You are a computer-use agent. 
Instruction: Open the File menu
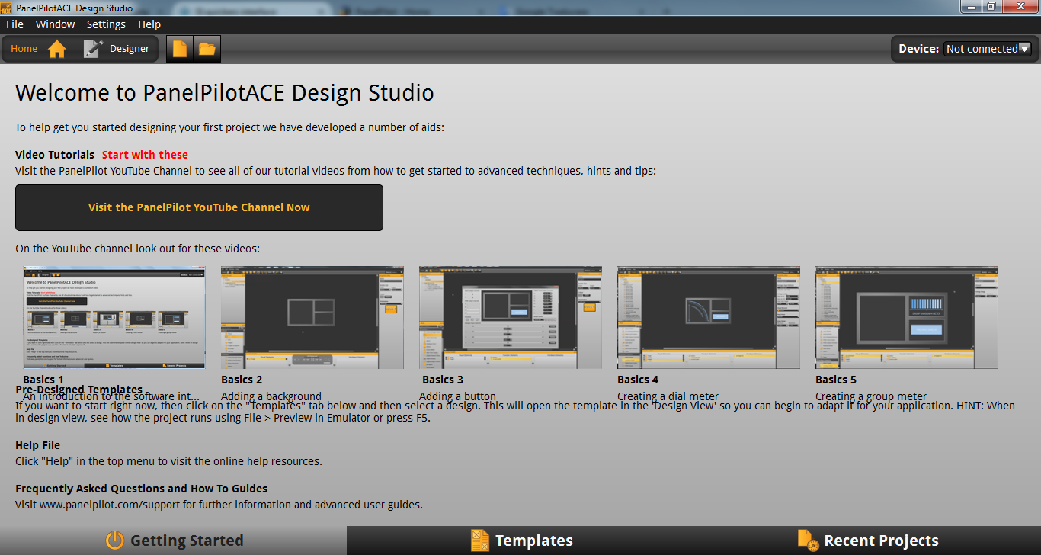tap(14, 24)
